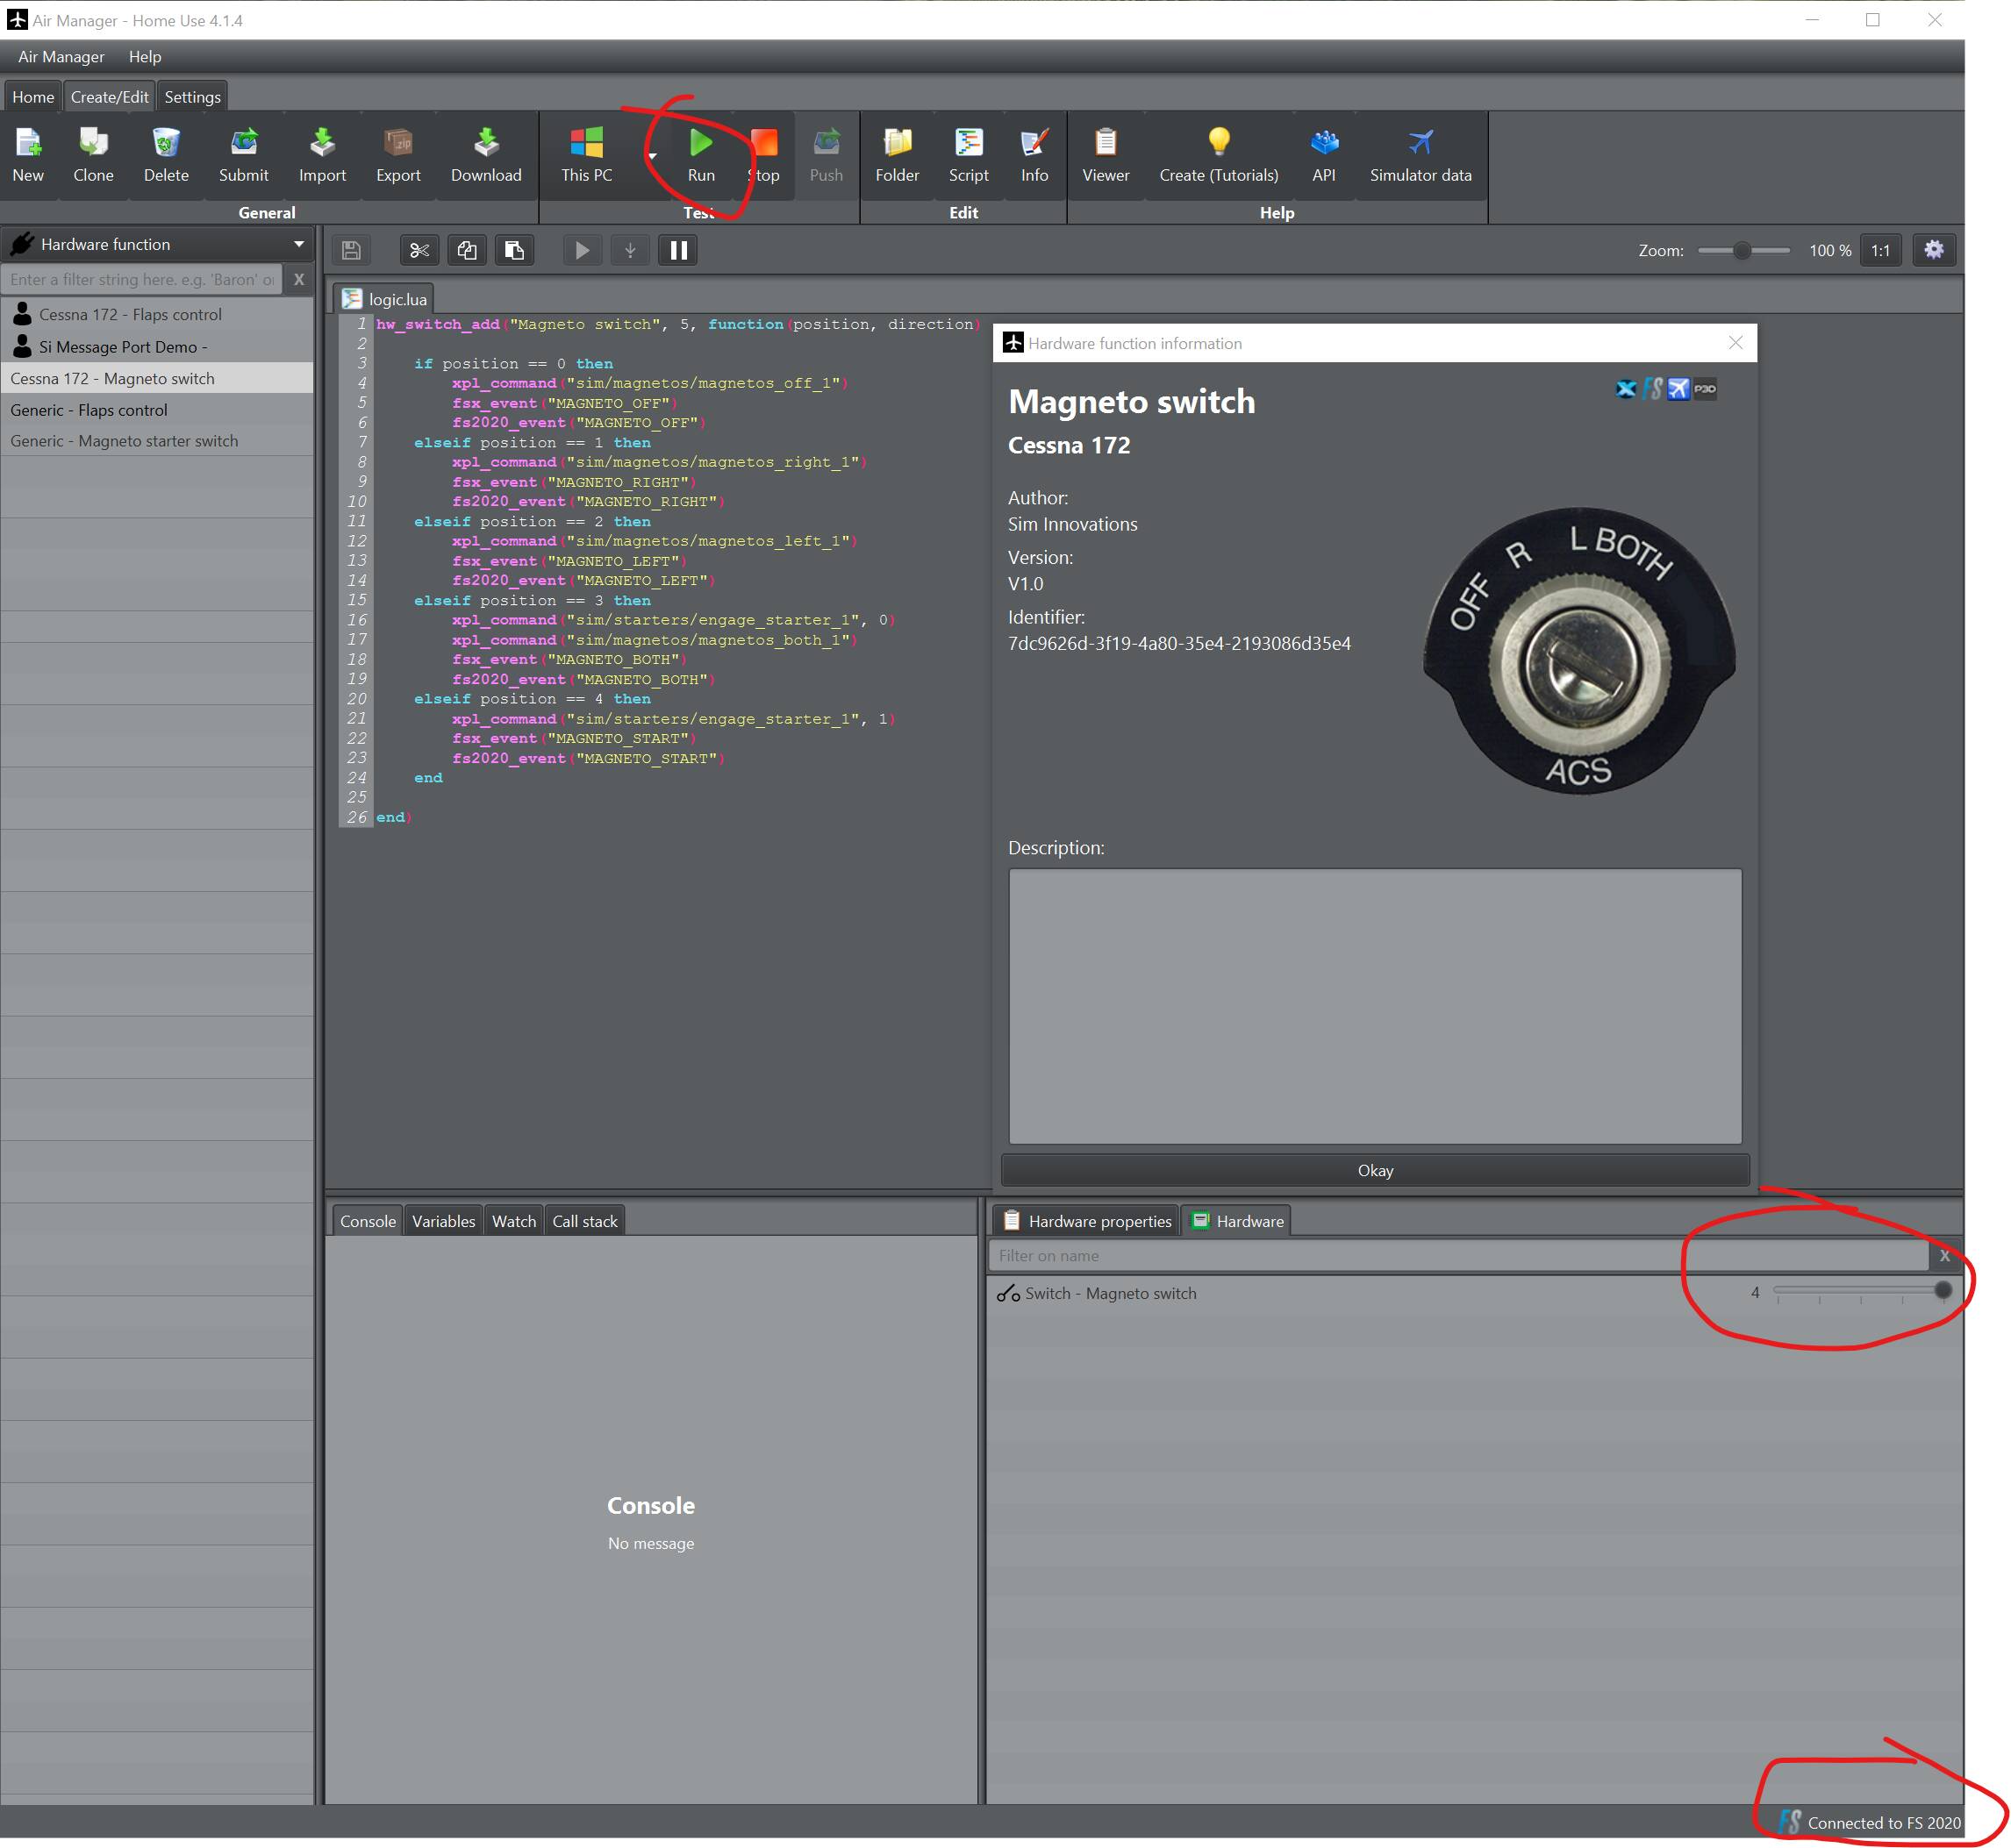
Task: Open editor settings gear
Action: tap(1933, 250)
